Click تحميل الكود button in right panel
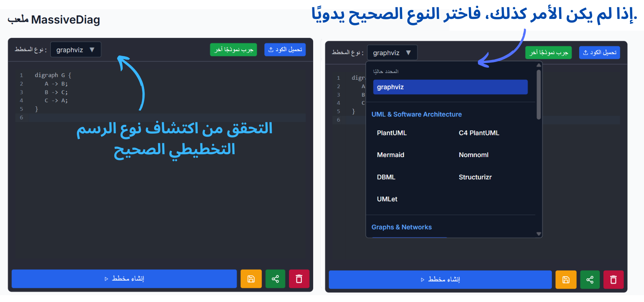The image size is (644, 302). pos(599,52)
